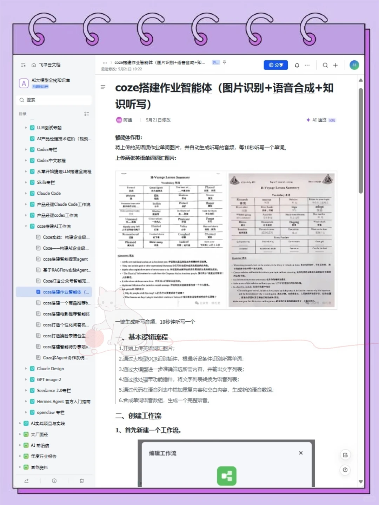Click the 大厂面经 folder icon
This screenshot has width=379, height=505.
[26, 435]
